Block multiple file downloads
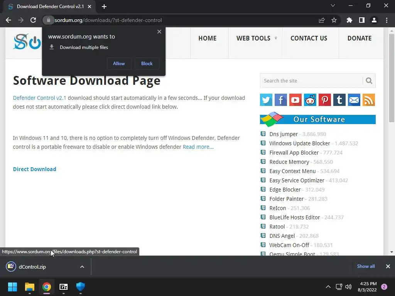 [x=147, y=64]
